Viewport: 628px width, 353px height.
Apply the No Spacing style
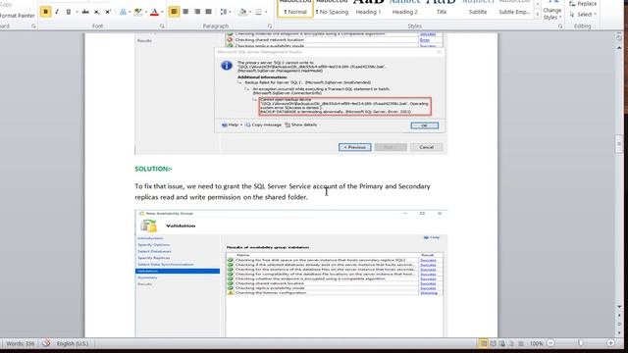pyautogui.click(x=332, y=8)
